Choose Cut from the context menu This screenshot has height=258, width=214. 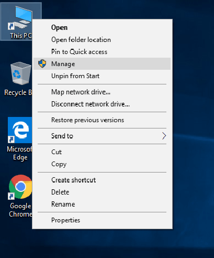point(102,152)
